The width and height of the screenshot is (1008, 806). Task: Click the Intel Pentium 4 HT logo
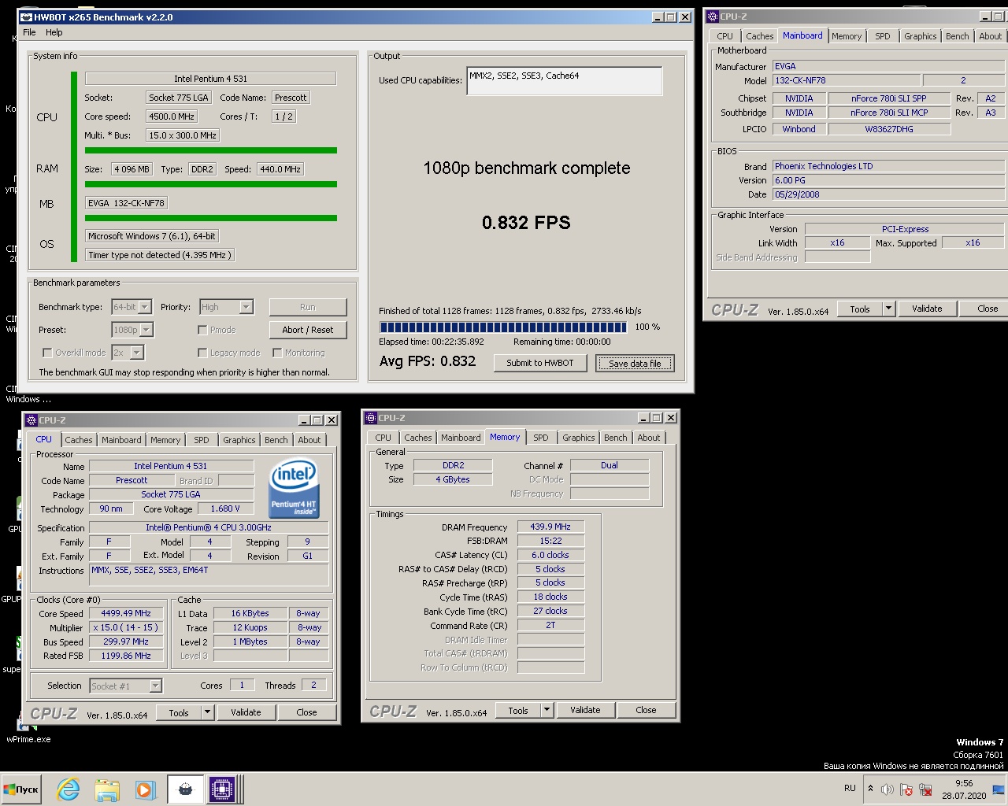pyautogui.click(x=294, y=490)
